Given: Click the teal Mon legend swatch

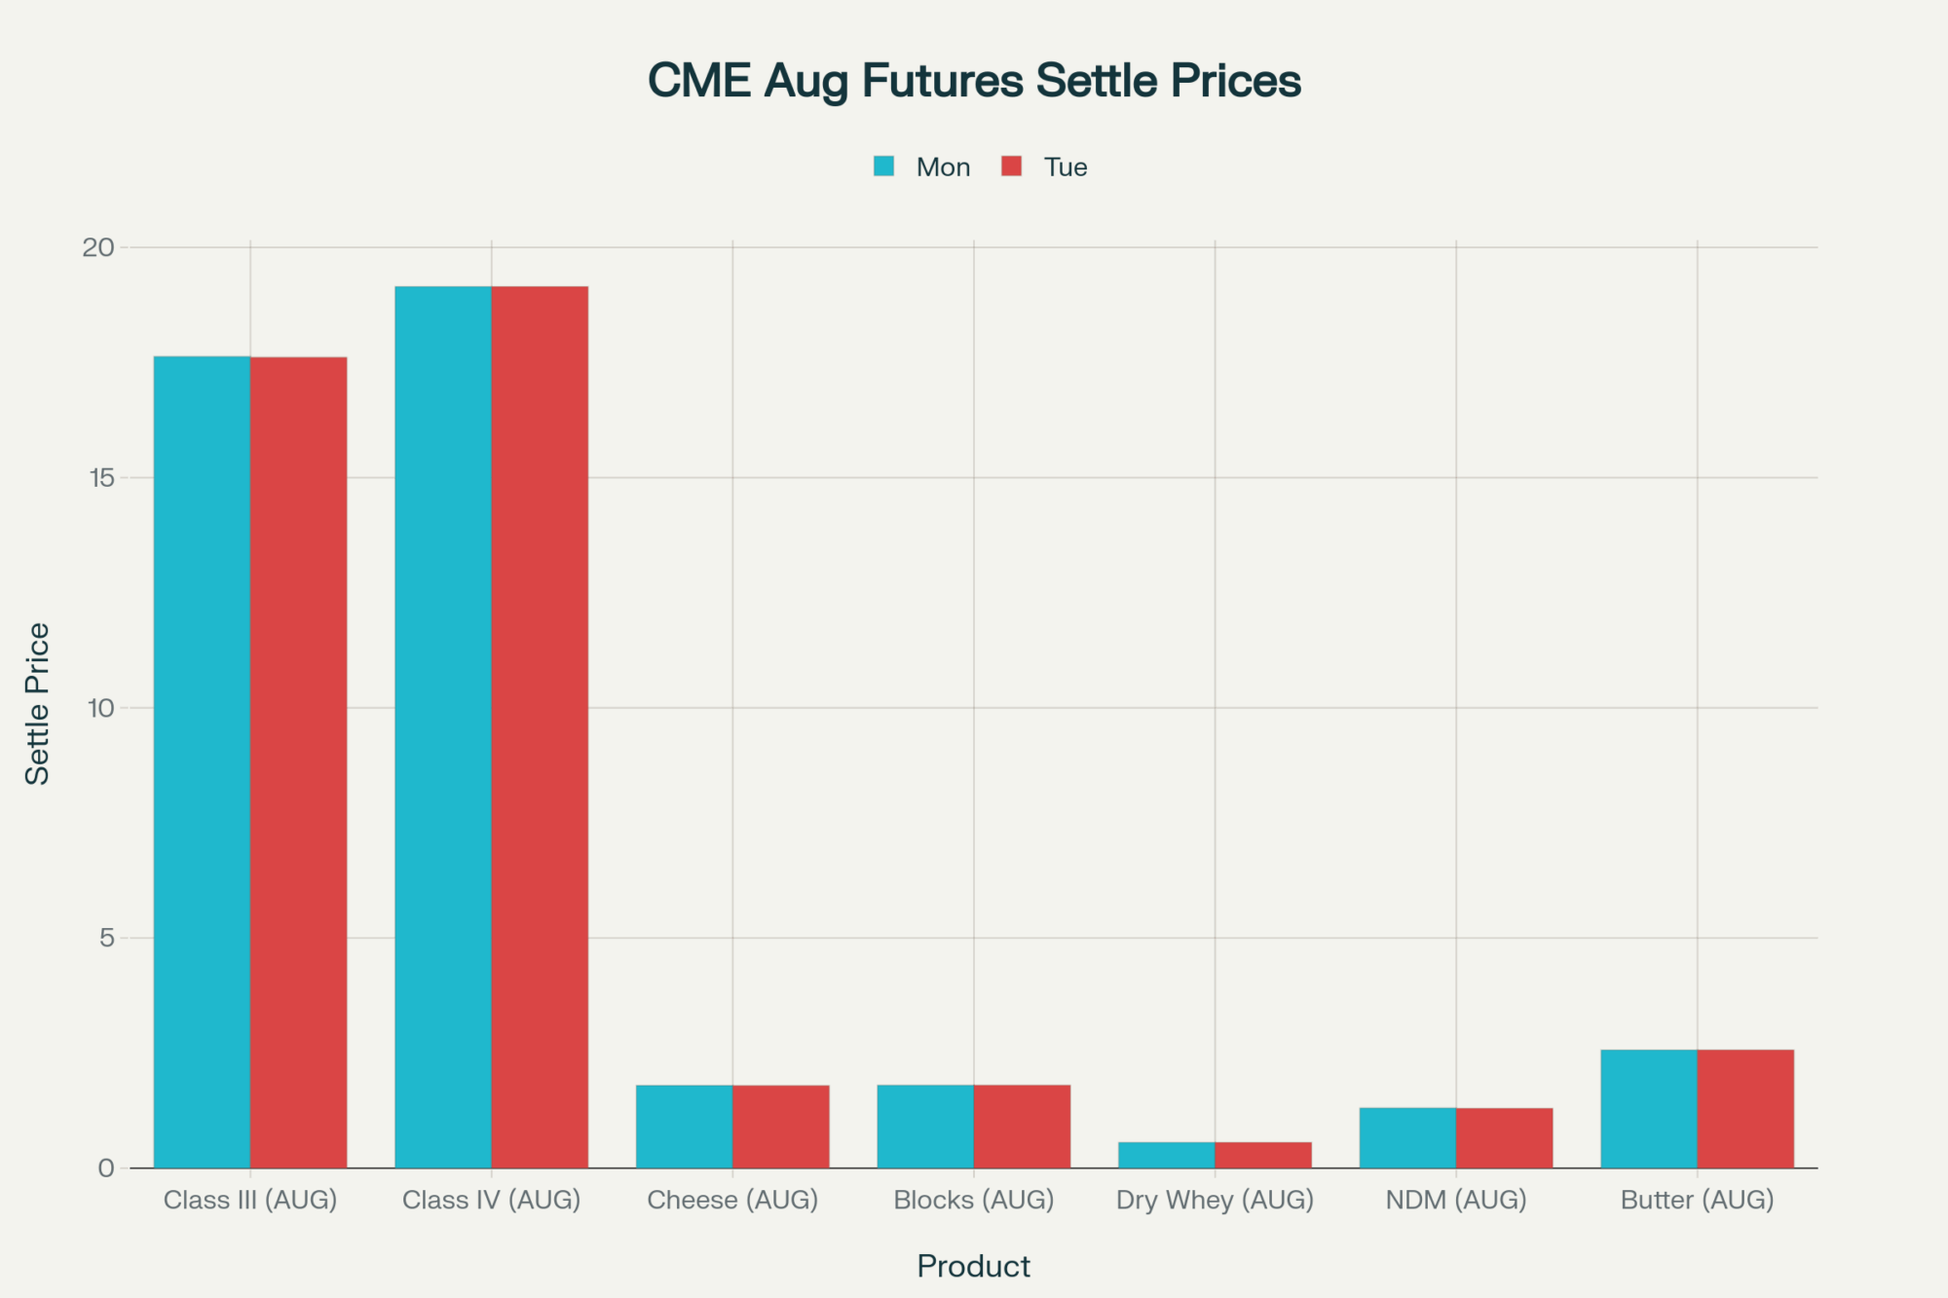Looking at the screenshot, I should pos(883,167).
